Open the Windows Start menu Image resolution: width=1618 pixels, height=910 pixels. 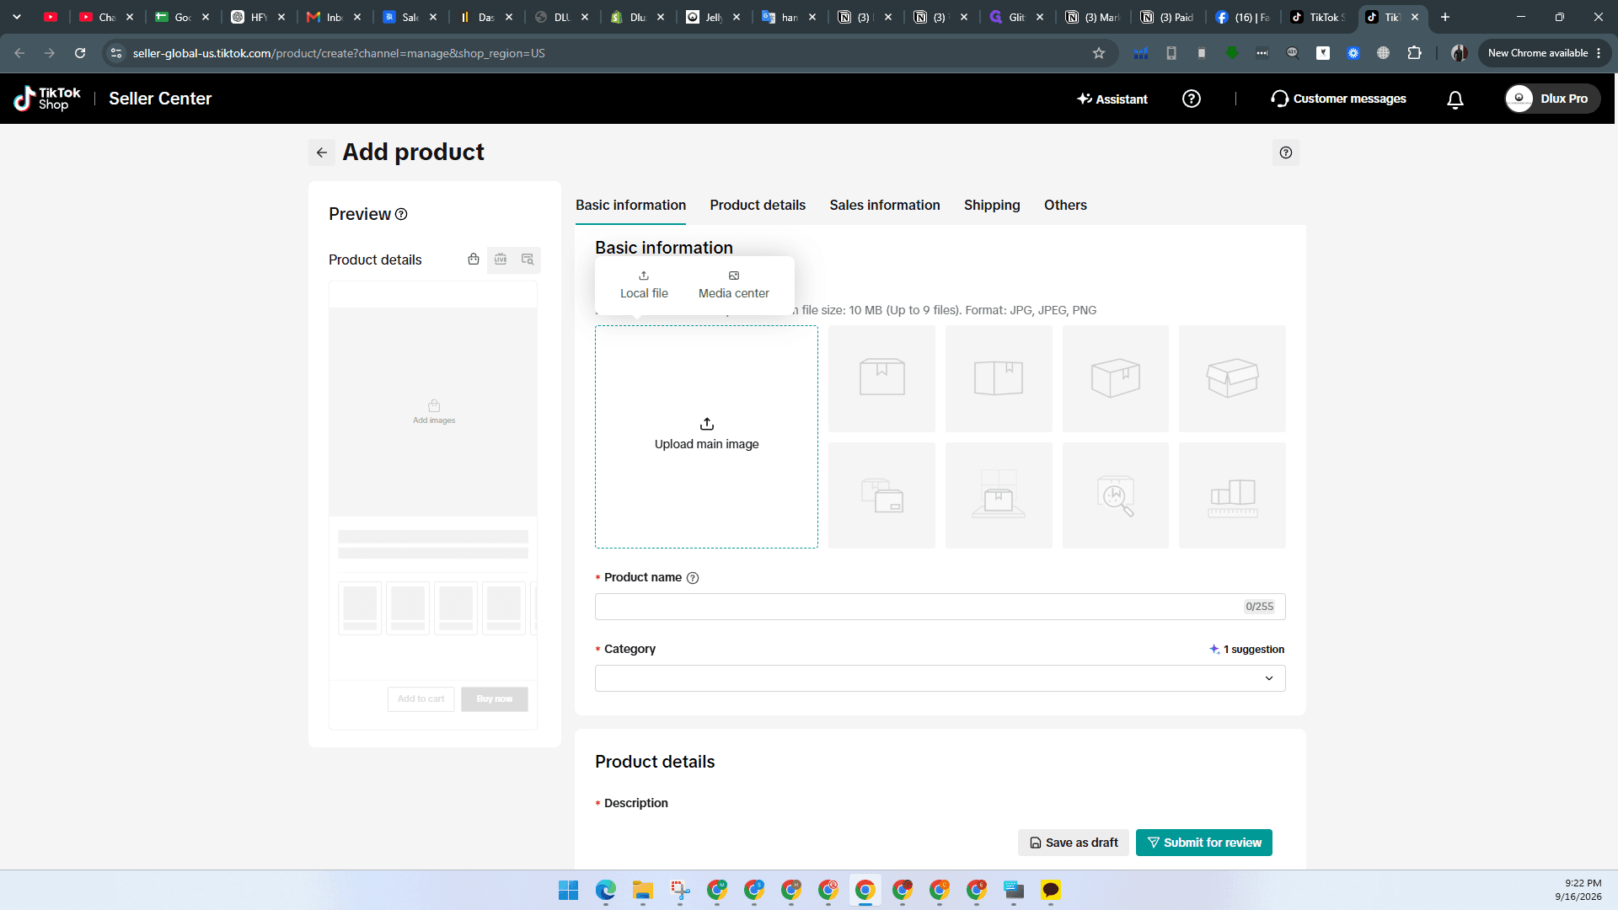pos(568,890)
